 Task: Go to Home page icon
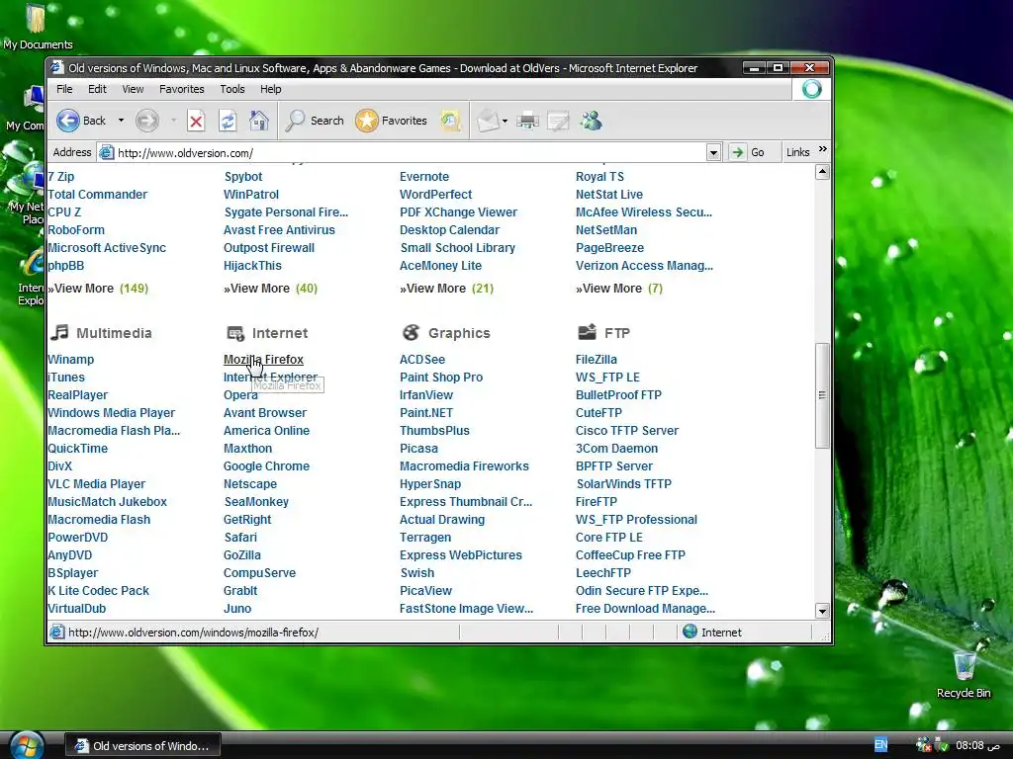(x=259, y=121)
